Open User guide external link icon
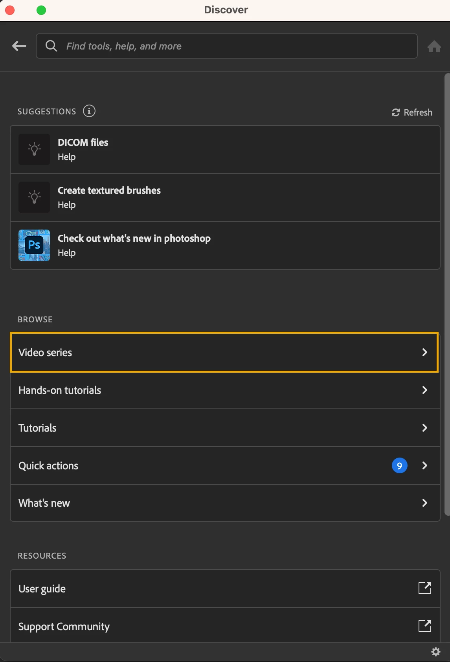This screenshot has width=450, height=662. [x=424, y=588]
